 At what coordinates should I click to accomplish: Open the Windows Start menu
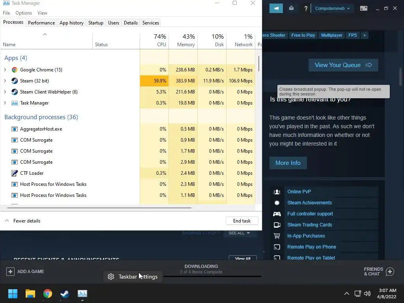(x=13, y=294)
